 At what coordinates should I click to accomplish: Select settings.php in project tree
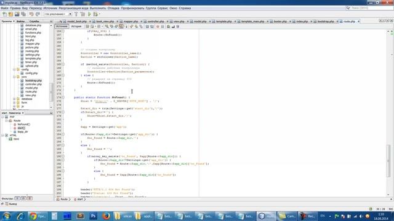33,55
